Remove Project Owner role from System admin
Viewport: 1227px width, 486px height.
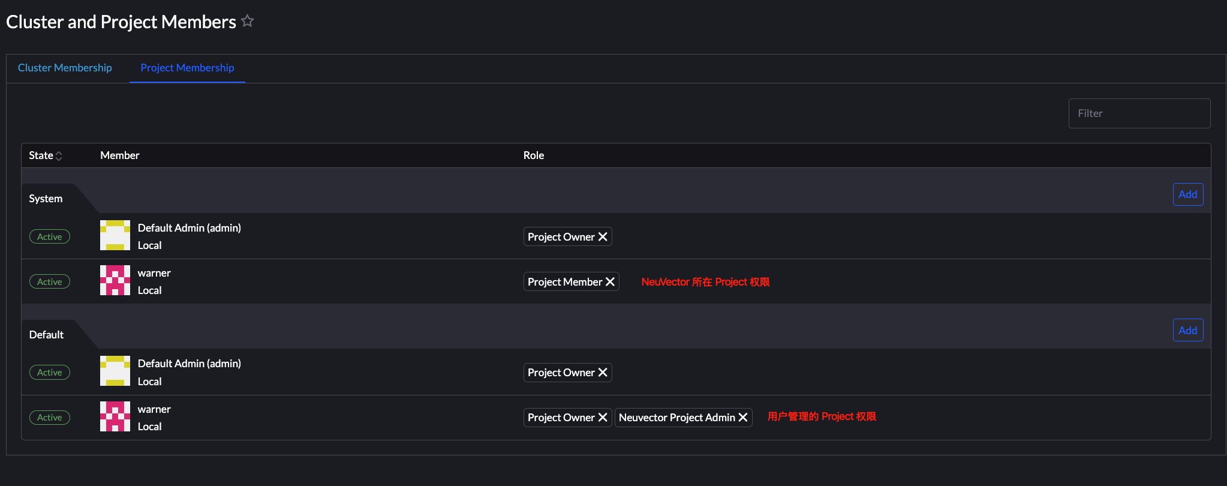(x=603, y=237)
